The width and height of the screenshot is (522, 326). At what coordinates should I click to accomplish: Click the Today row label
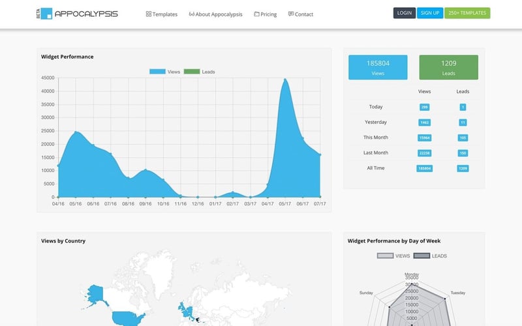(x=376, y=107)
